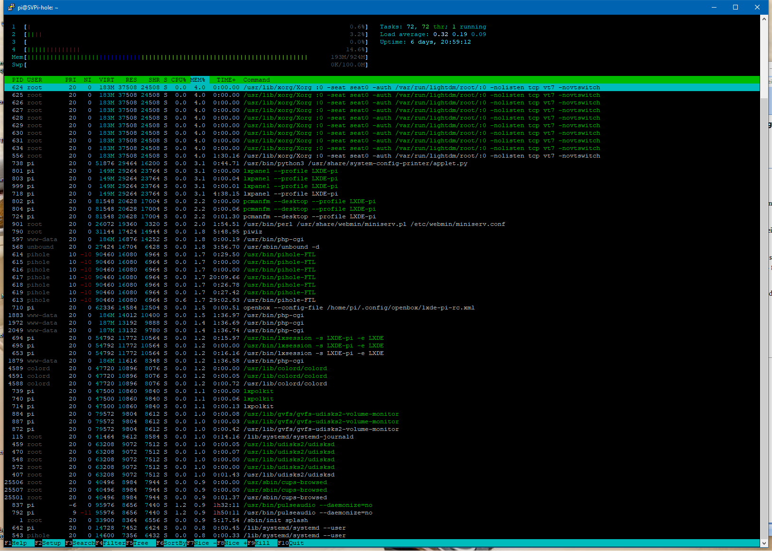Viewport: 772px width, 551px height.
Task: Sort by RES column header
Action: tap(131, 80)
